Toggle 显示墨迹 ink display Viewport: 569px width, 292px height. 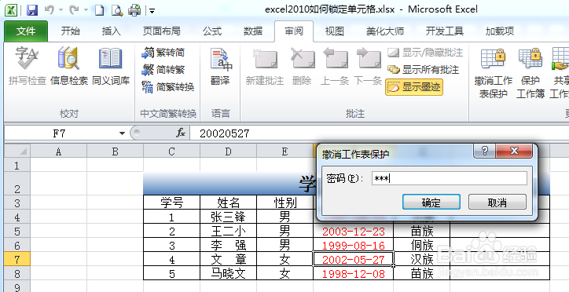click(x=414, y=87)
